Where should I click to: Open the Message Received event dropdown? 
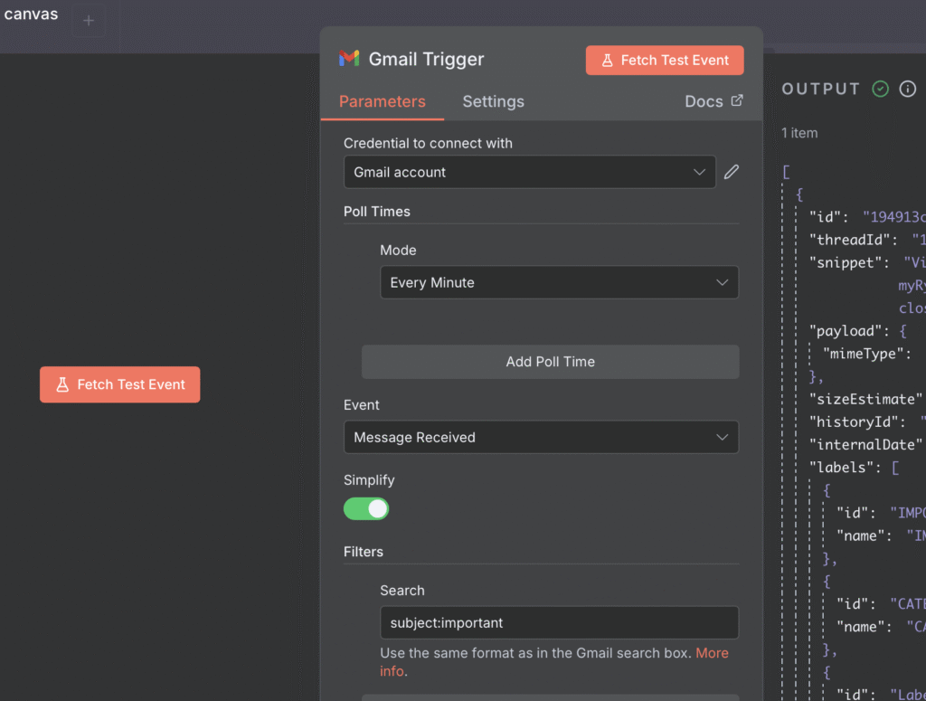[x=541, y=437]
